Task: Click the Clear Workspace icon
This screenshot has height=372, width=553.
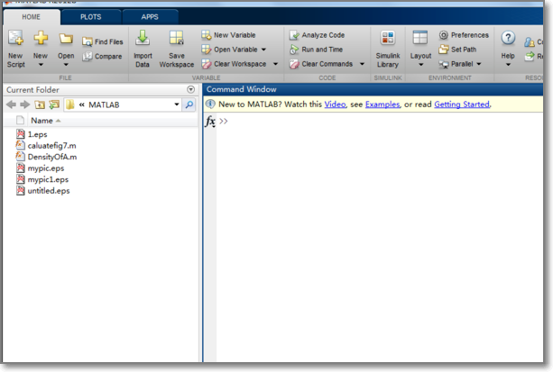Action: 206,64
